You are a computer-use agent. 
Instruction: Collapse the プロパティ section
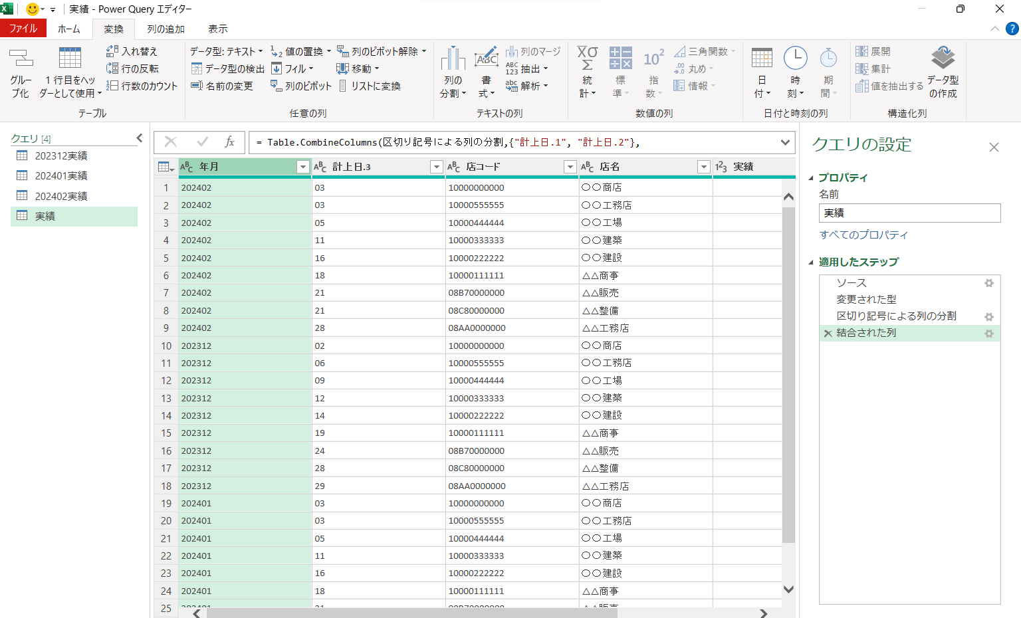point(811,178)
